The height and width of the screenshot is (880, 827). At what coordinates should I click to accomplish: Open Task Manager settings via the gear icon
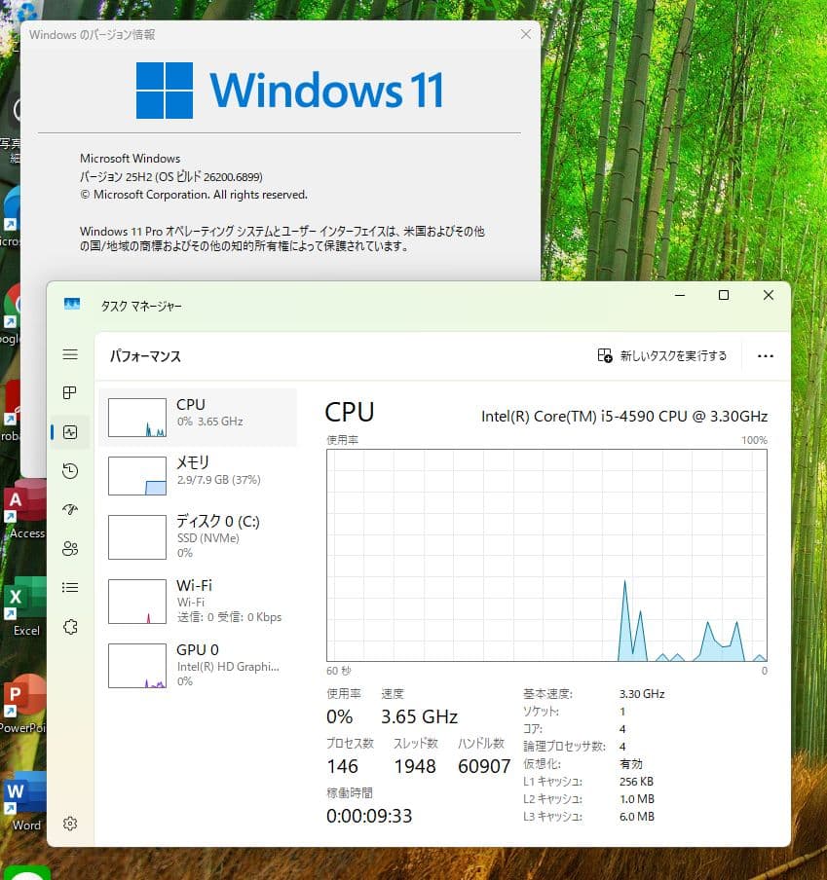pos(69,824)
